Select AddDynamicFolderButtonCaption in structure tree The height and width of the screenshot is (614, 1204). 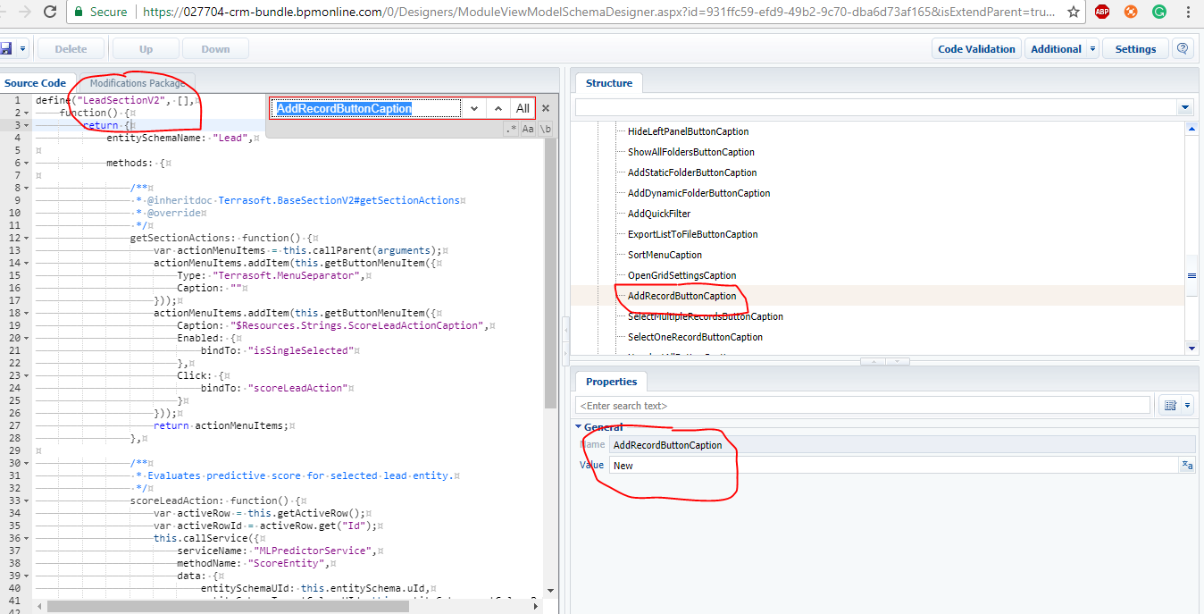pos(698,193)
